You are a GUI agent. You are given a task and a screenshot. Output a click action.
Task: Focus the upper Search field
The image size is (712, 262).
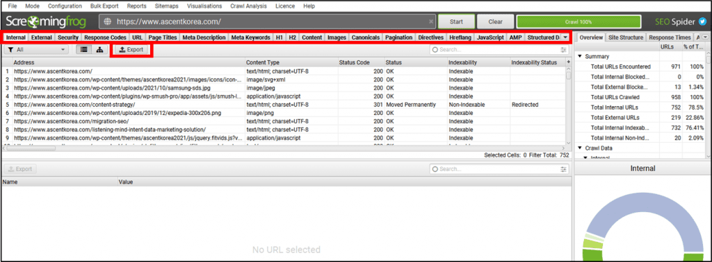coord(499,50)
